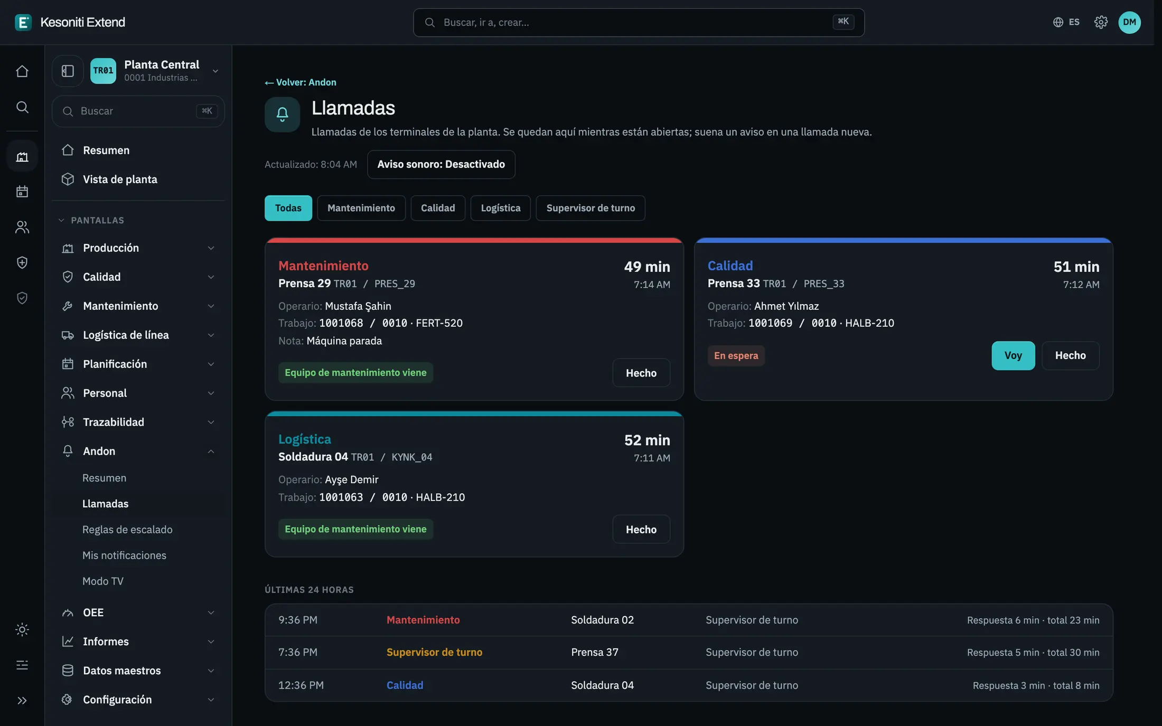The width and height of the screenshot is (1162, 726).
Task: Expand the Calidad sidebar section
Action: 138,277
